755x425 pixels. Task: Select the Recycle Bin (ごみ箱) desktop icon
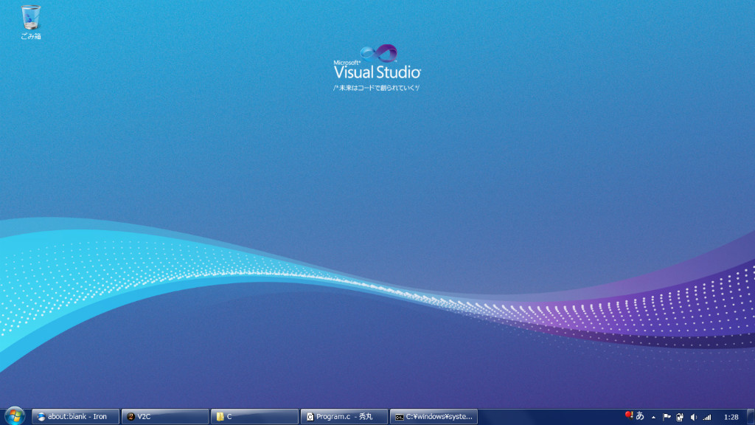tap(31, 23)
